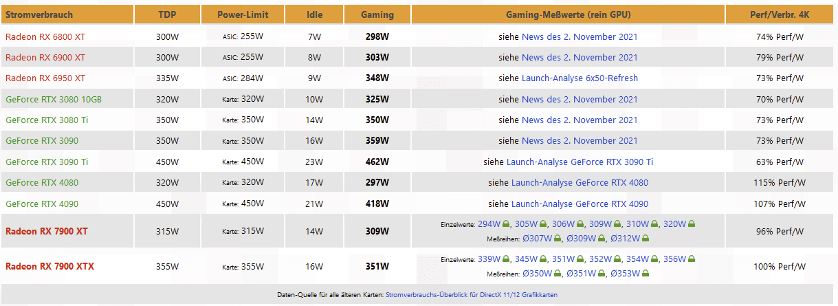The image size is (838, 306).
Task: Click the lock icon after Ø353W
Action: click(x=646, y=274)
